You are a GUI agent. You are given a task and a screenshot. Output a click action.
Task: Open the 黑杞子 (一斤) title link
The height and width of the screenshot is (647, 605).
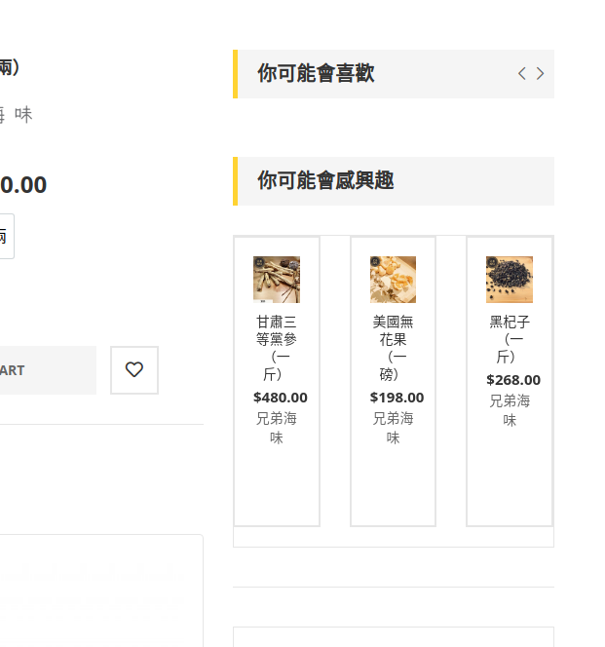[x=510, y=339]
